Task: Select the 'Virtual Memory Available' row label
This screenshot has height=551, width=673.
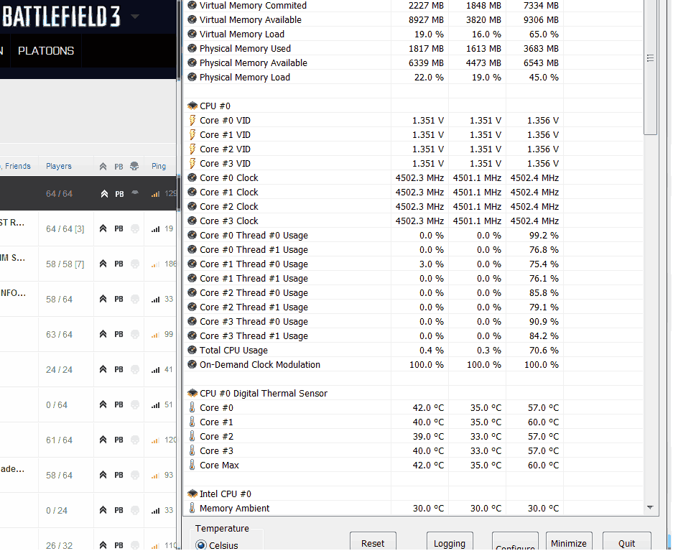Action: coord(250,19)
